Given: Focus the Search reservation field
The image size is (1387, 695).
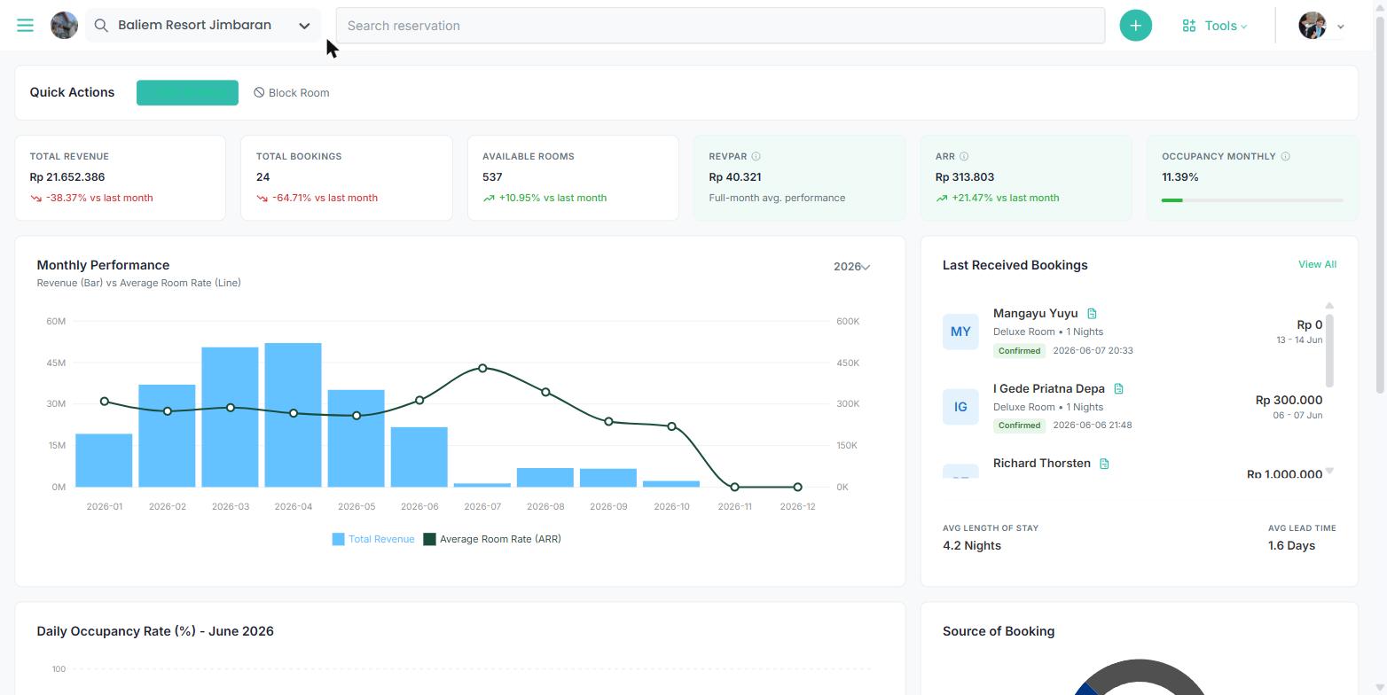Looking at the screenshot, I should click(x=720, y=26).
